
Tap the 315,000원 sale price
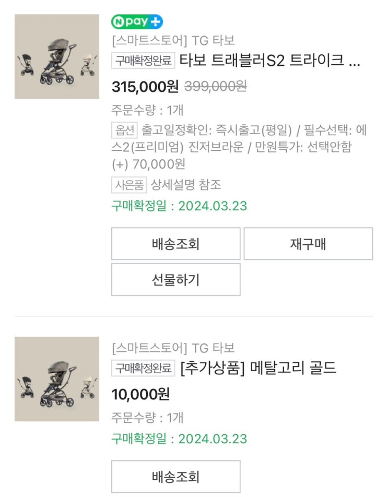pyautogui.click(x=145, y=87)
